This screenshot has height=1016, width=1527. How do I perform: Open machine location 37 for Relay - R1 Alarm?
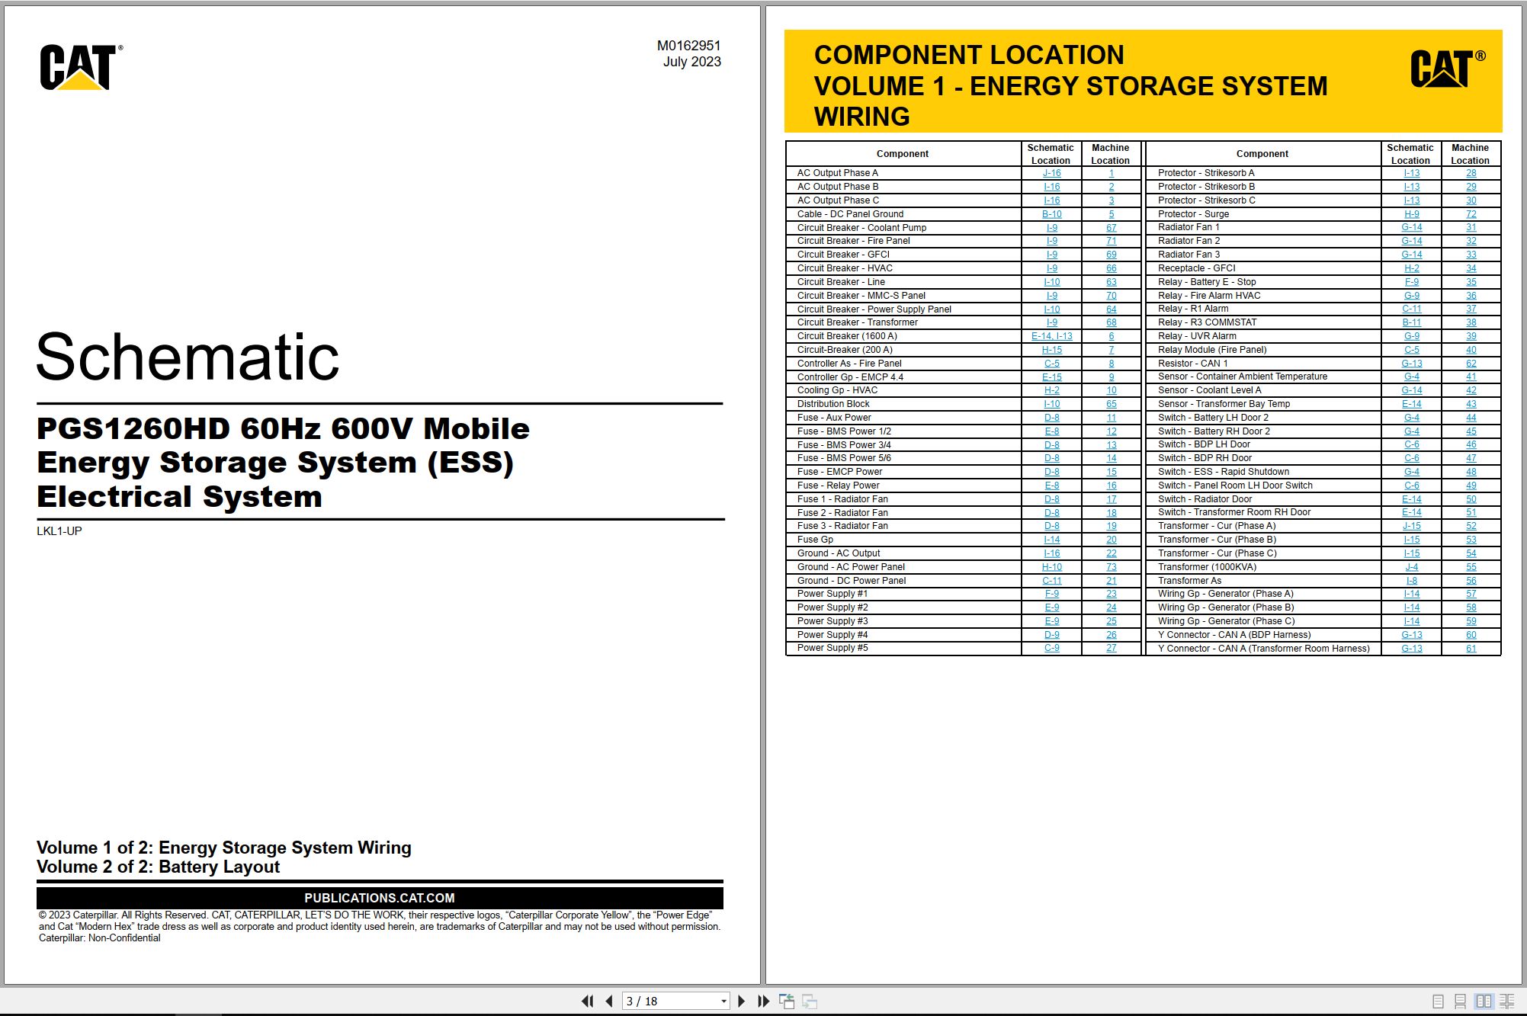pos(1471,309)
